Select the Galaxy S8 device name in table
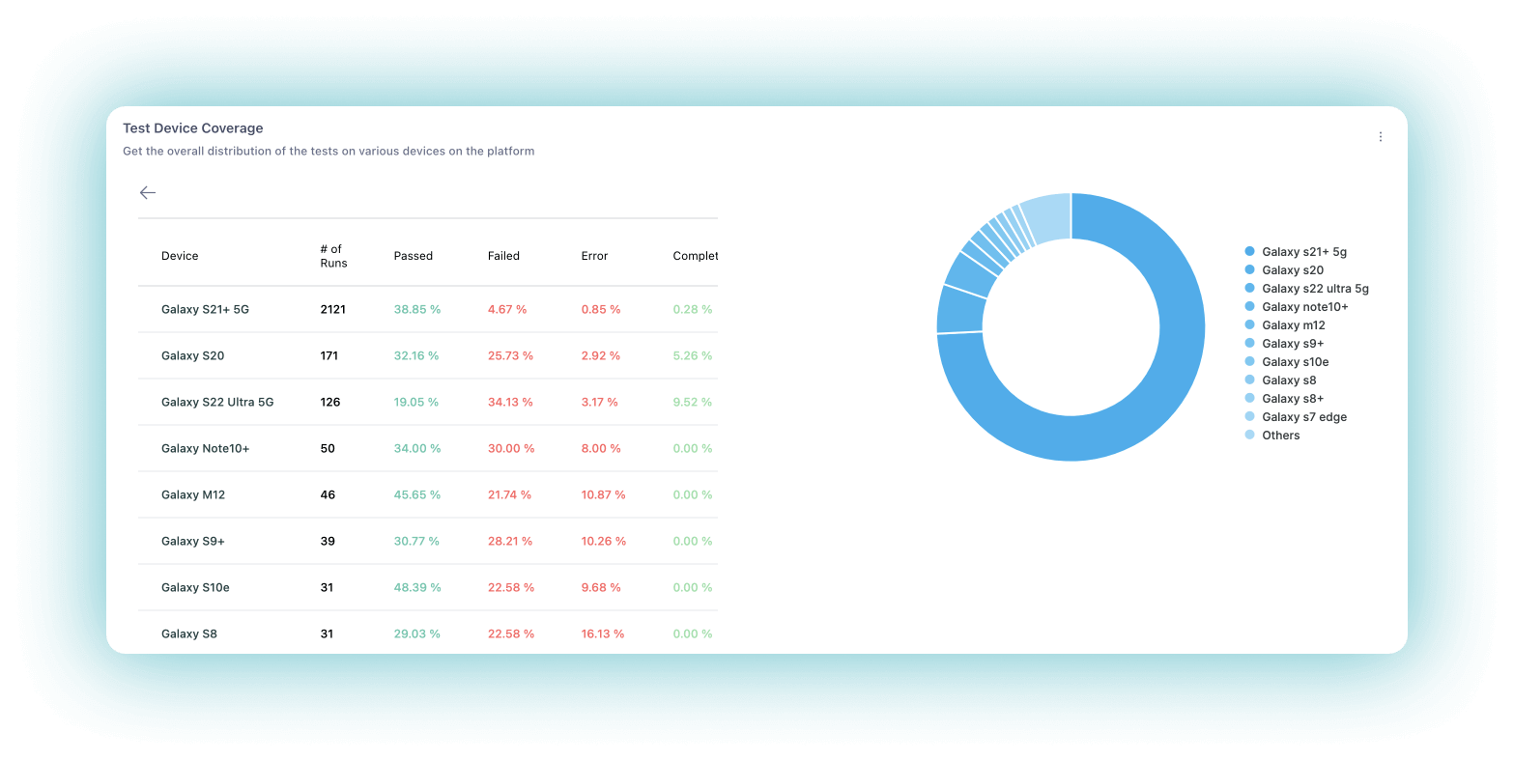This screenshot has height=760, width=1514. pos(189,634)
